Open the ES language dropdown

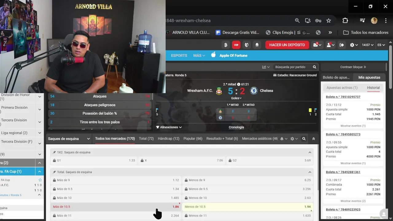coord(381,45)
